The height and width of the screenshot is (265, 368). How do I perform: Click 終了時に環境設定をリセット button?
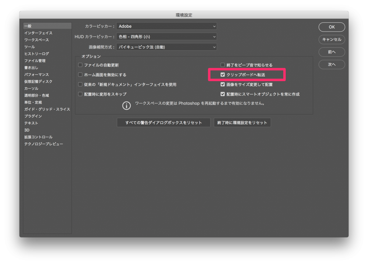(x=242, y=122)
